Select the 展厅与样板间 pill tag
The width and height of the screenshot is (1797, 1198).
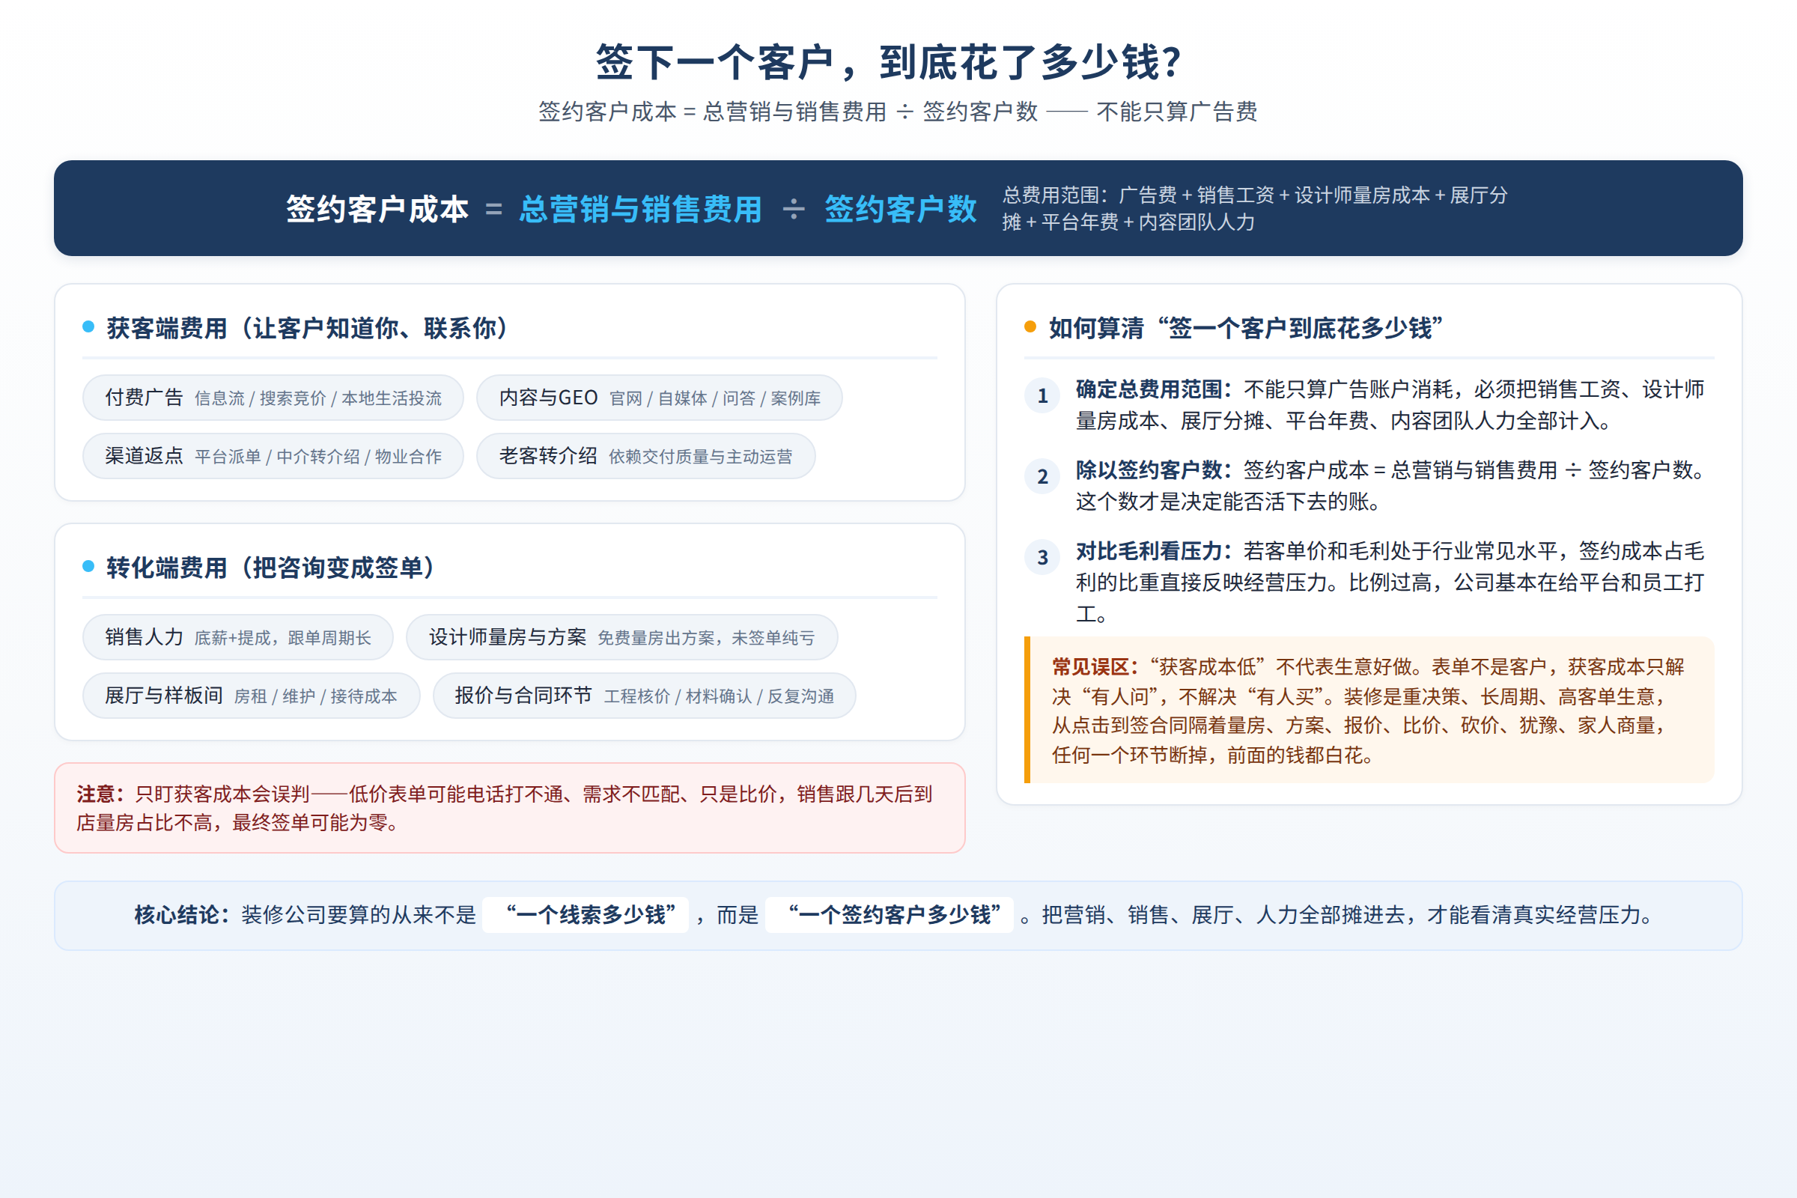coord(251,696)
